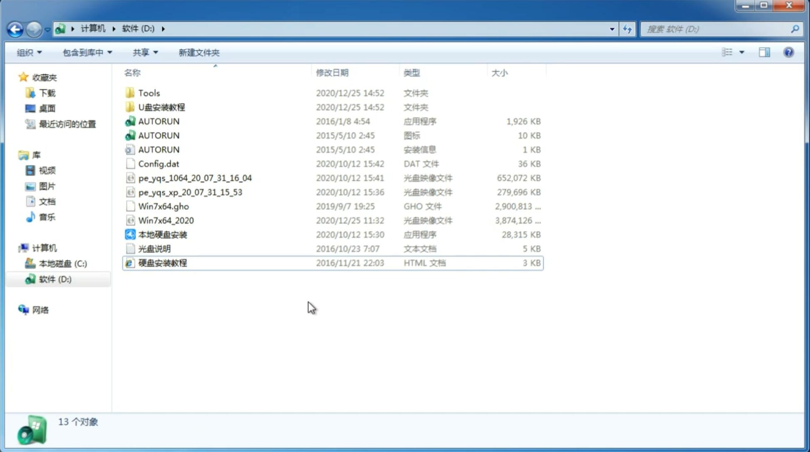
Task: Click 软件 (D:) drive in sidebar
Action: point(55,279)
